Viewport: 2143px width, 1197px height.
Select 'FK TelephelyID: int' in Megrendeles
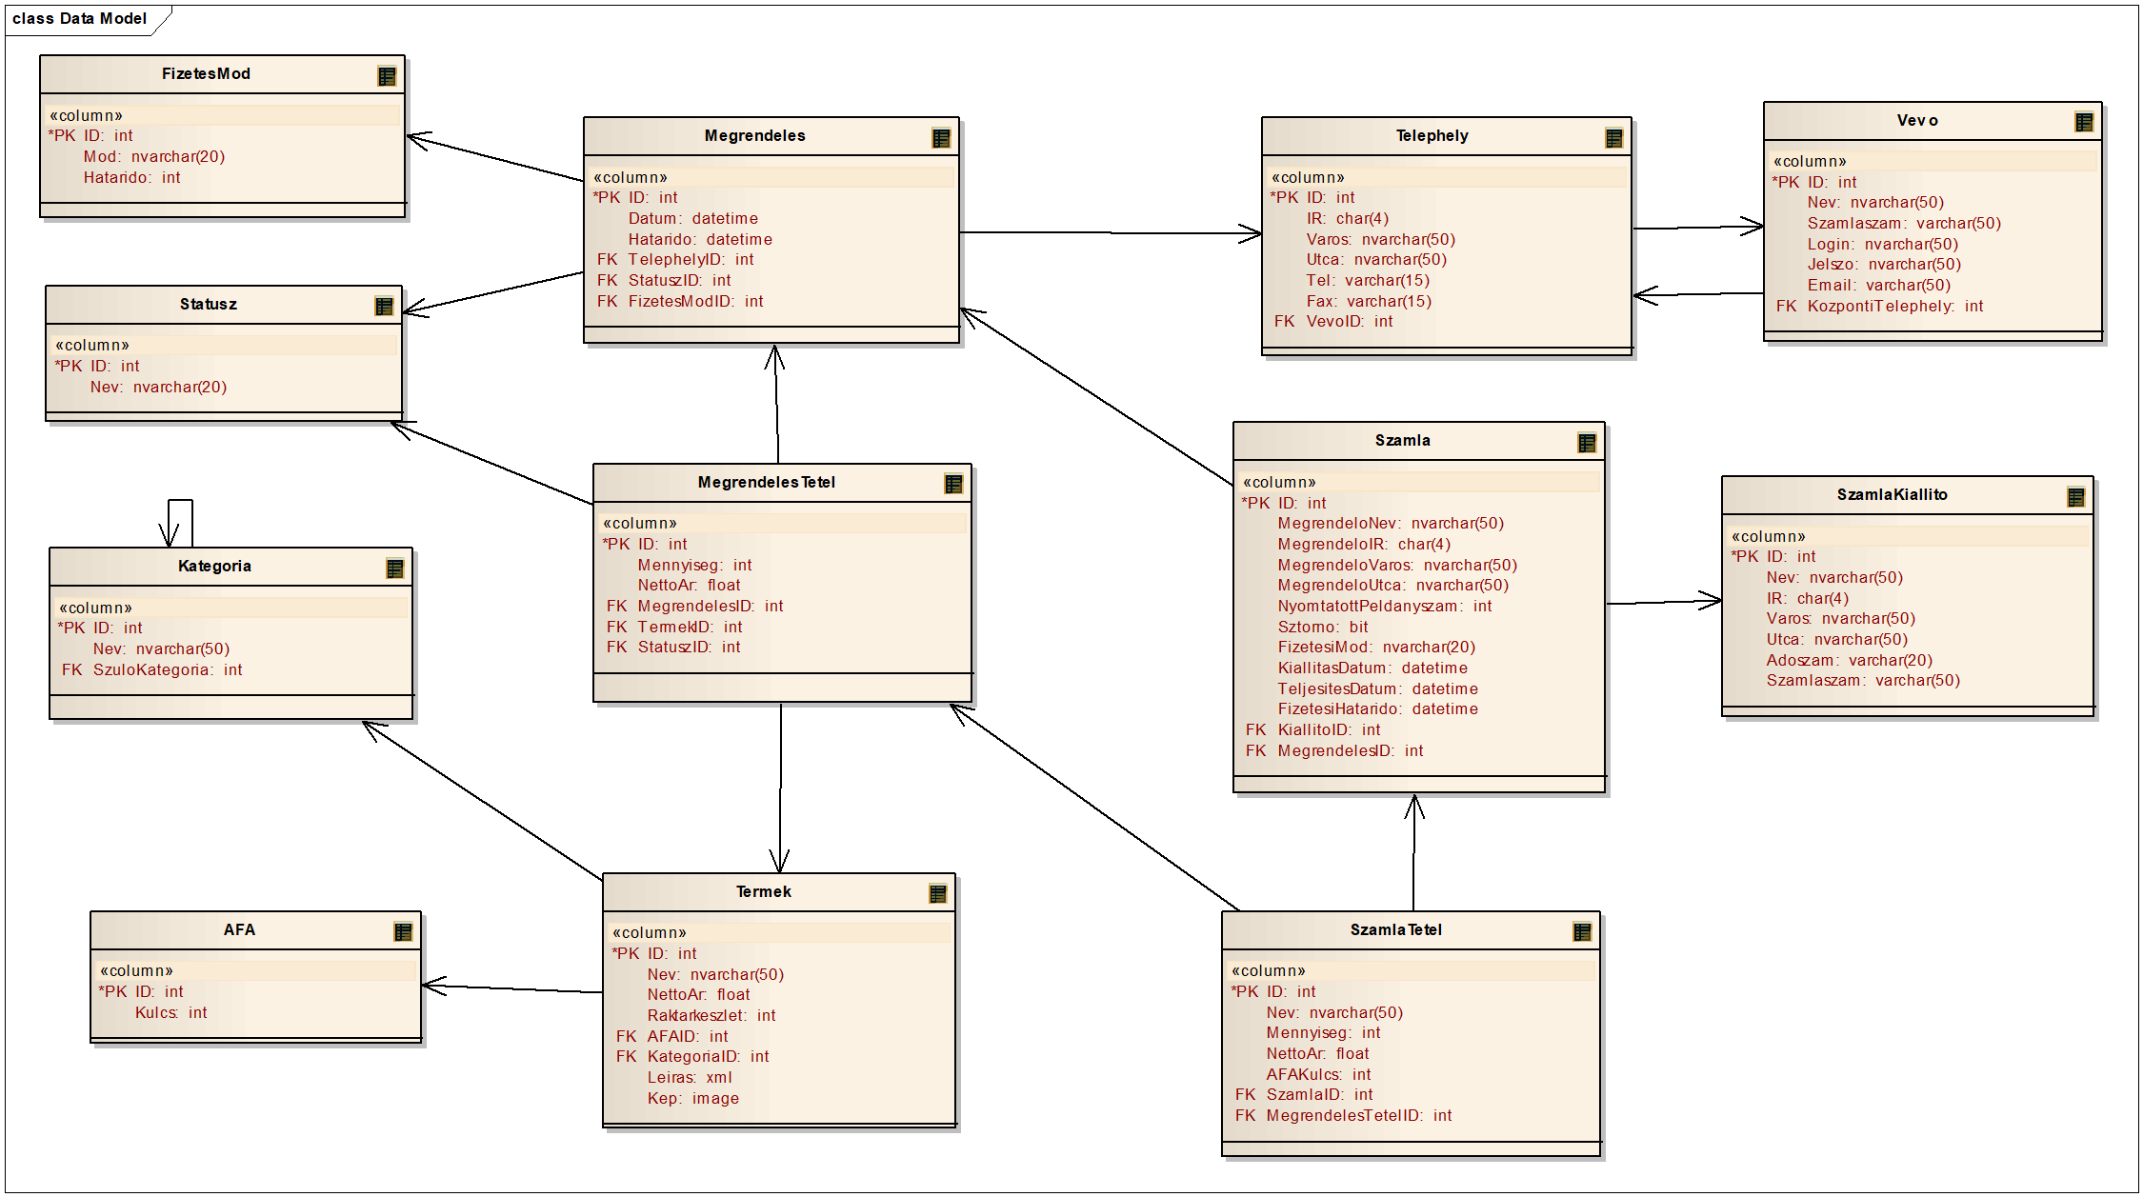pos(675,260)
